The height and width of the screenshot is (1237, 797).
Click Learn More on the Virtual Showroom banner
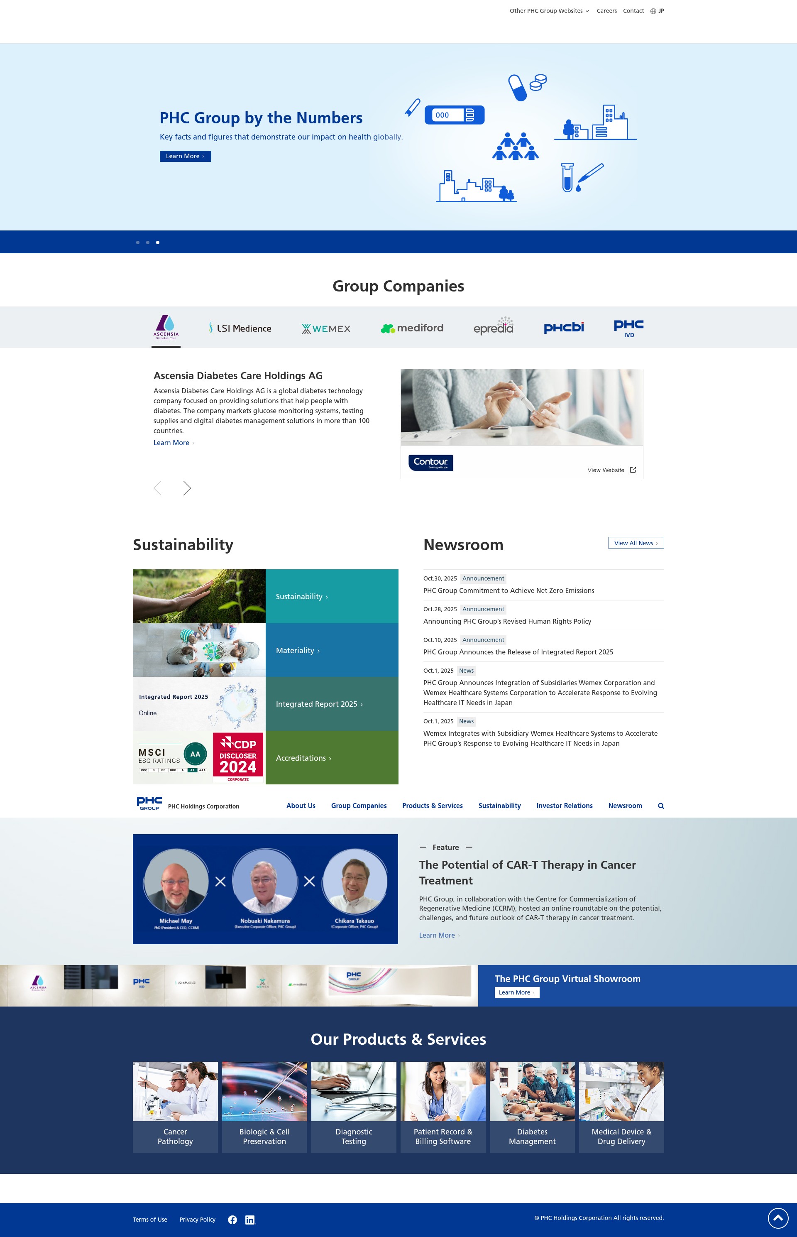tap(516, 992)
